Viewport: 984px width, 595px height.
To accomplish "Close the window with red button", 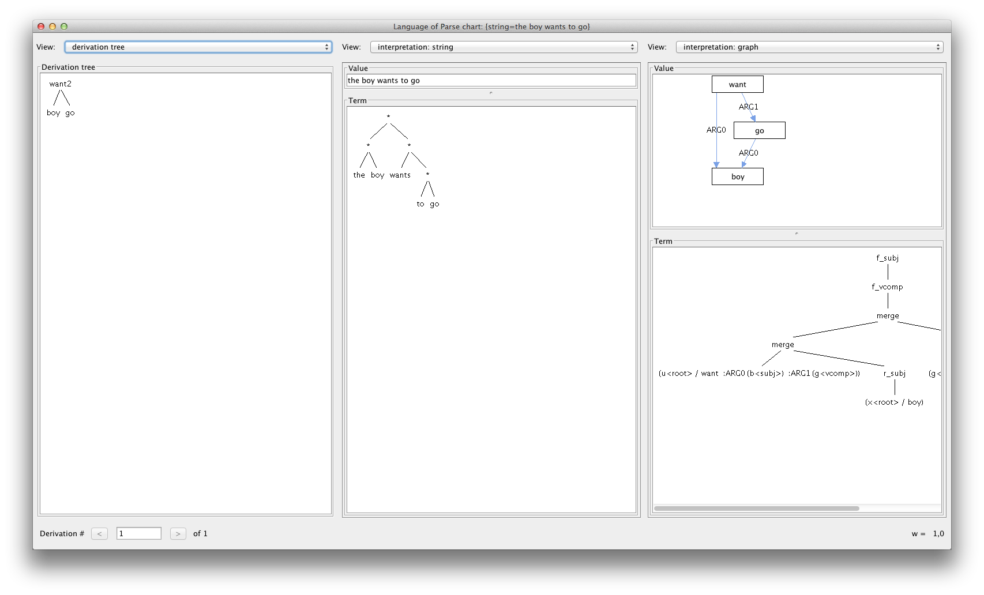I will (x=41, y=27).
